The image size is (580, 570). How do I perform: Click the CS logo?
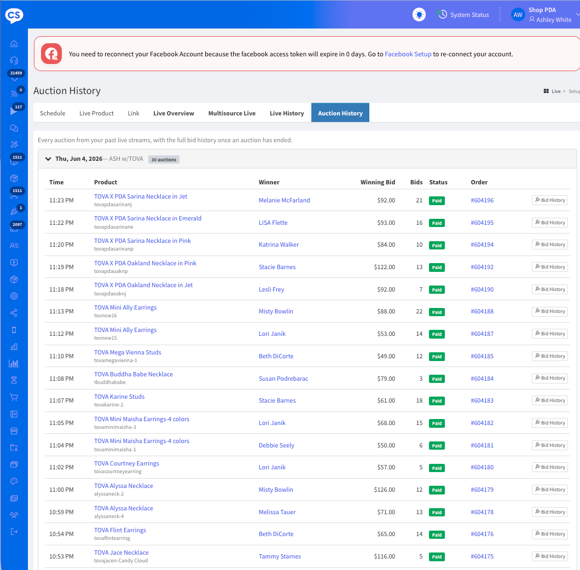(x=14, y=15)
